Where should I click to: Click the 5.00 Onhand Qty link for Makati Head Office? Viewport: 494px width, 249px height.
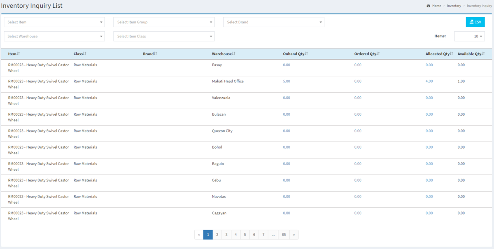[x=287, y=81]
